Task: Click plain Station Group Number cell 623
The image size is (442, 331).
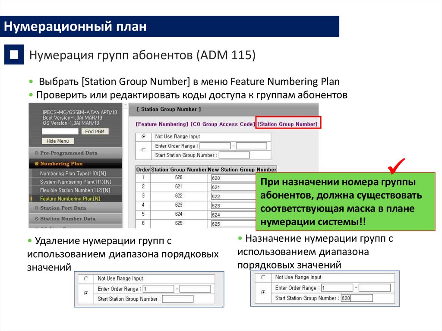Action: pos(179,205)
